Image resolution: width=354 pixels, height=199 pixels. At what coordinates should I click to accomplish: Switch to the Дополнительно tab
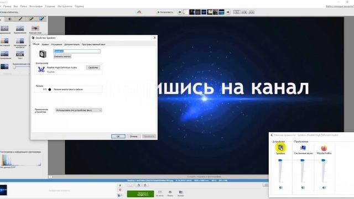[x=72, y=44]
